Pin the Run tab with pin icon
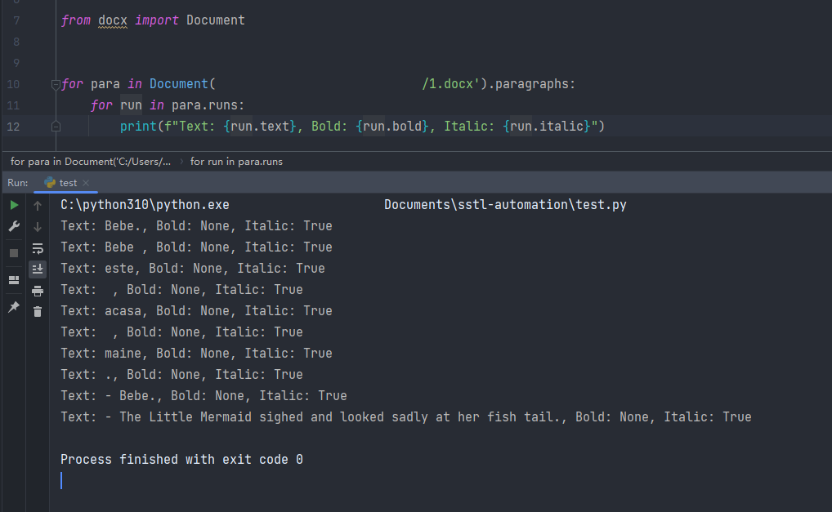832x512 pixels. click(15, 307)
